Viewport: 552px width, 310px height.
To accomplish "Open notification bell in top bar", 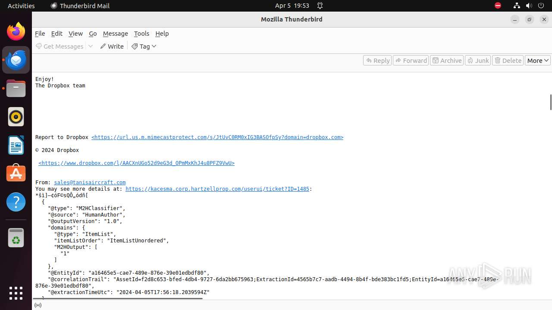I will (x=320, y=6).
